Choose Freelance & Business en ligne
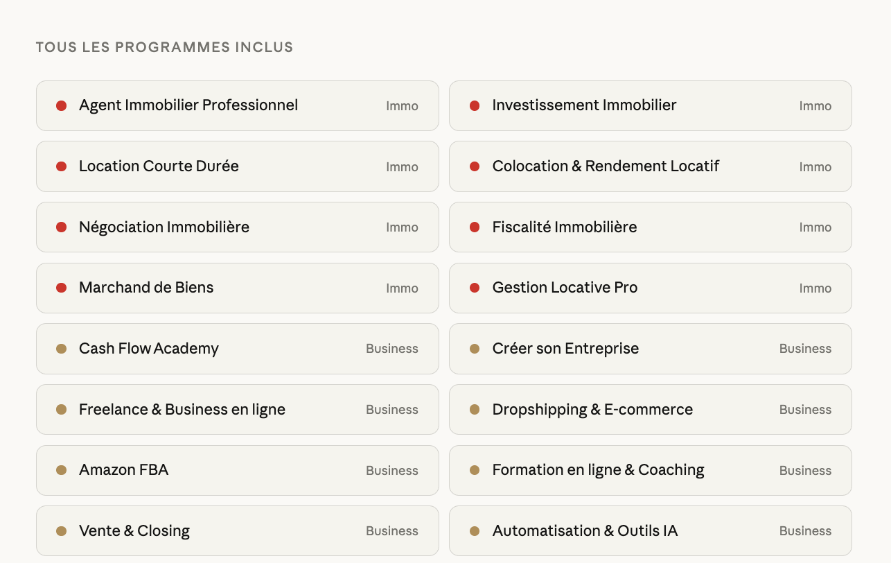Screen dimensions: 891x563 tap(182, 410)
